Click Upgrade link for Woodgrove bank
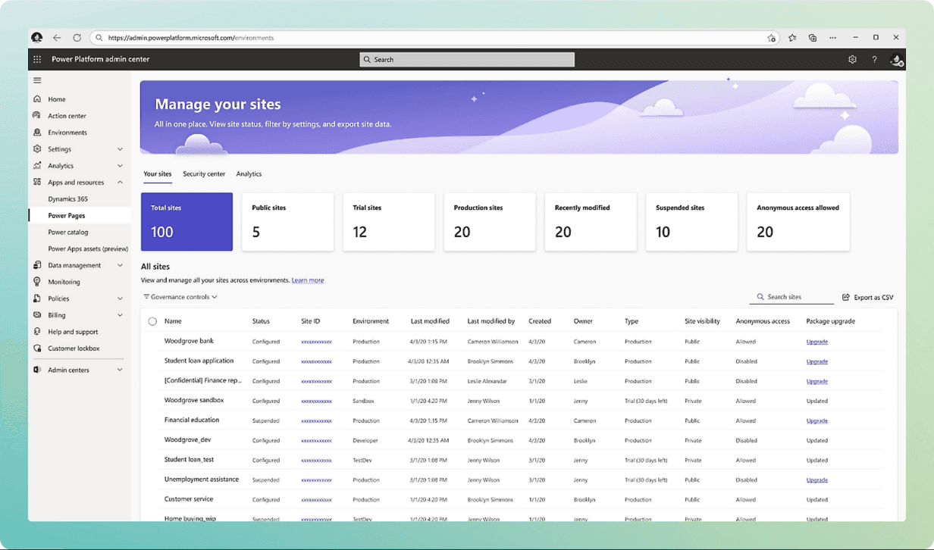 pos(816,342)
